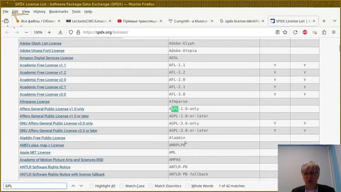Open Affero General Public License v1.0 only
The width and height of the screenshot is (341, 192).
52,109
